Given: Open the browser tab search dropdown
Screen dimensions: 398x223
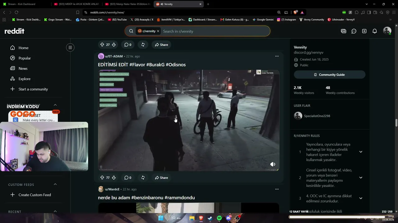Looking at the screenshot, I should point(367,4).
